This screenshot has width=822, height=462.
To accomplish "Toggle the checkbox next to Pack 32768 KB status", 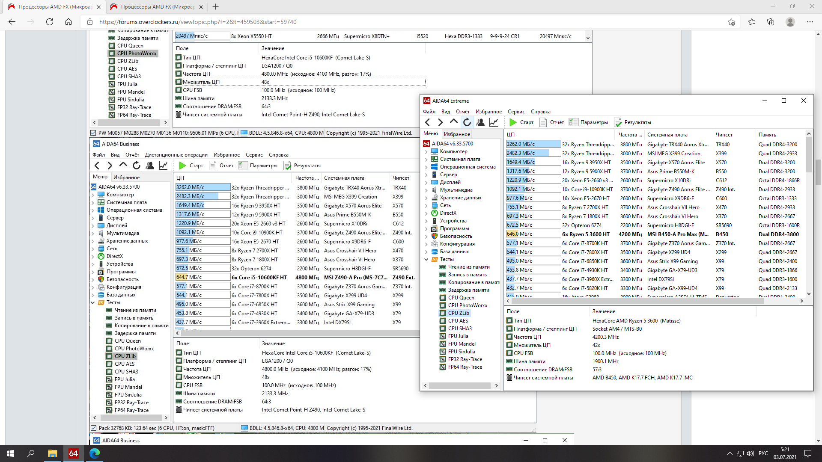I will (93, 428).
